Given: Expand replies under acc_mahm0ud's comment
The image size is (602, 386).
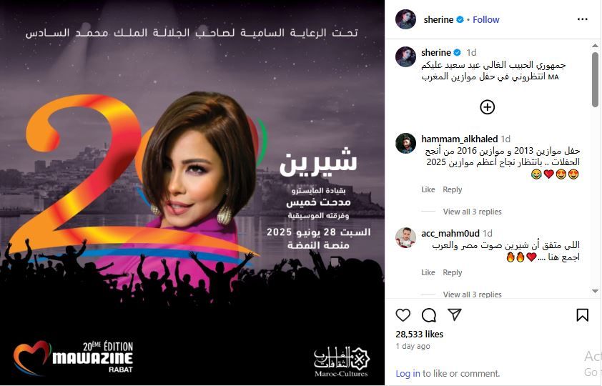Looking at the screenshot, I should pyautogui.click(x=472, y=295).
